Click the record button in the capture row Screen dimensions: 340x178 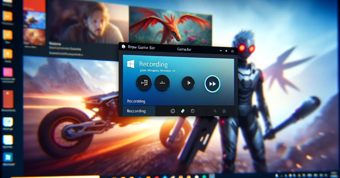162,83
